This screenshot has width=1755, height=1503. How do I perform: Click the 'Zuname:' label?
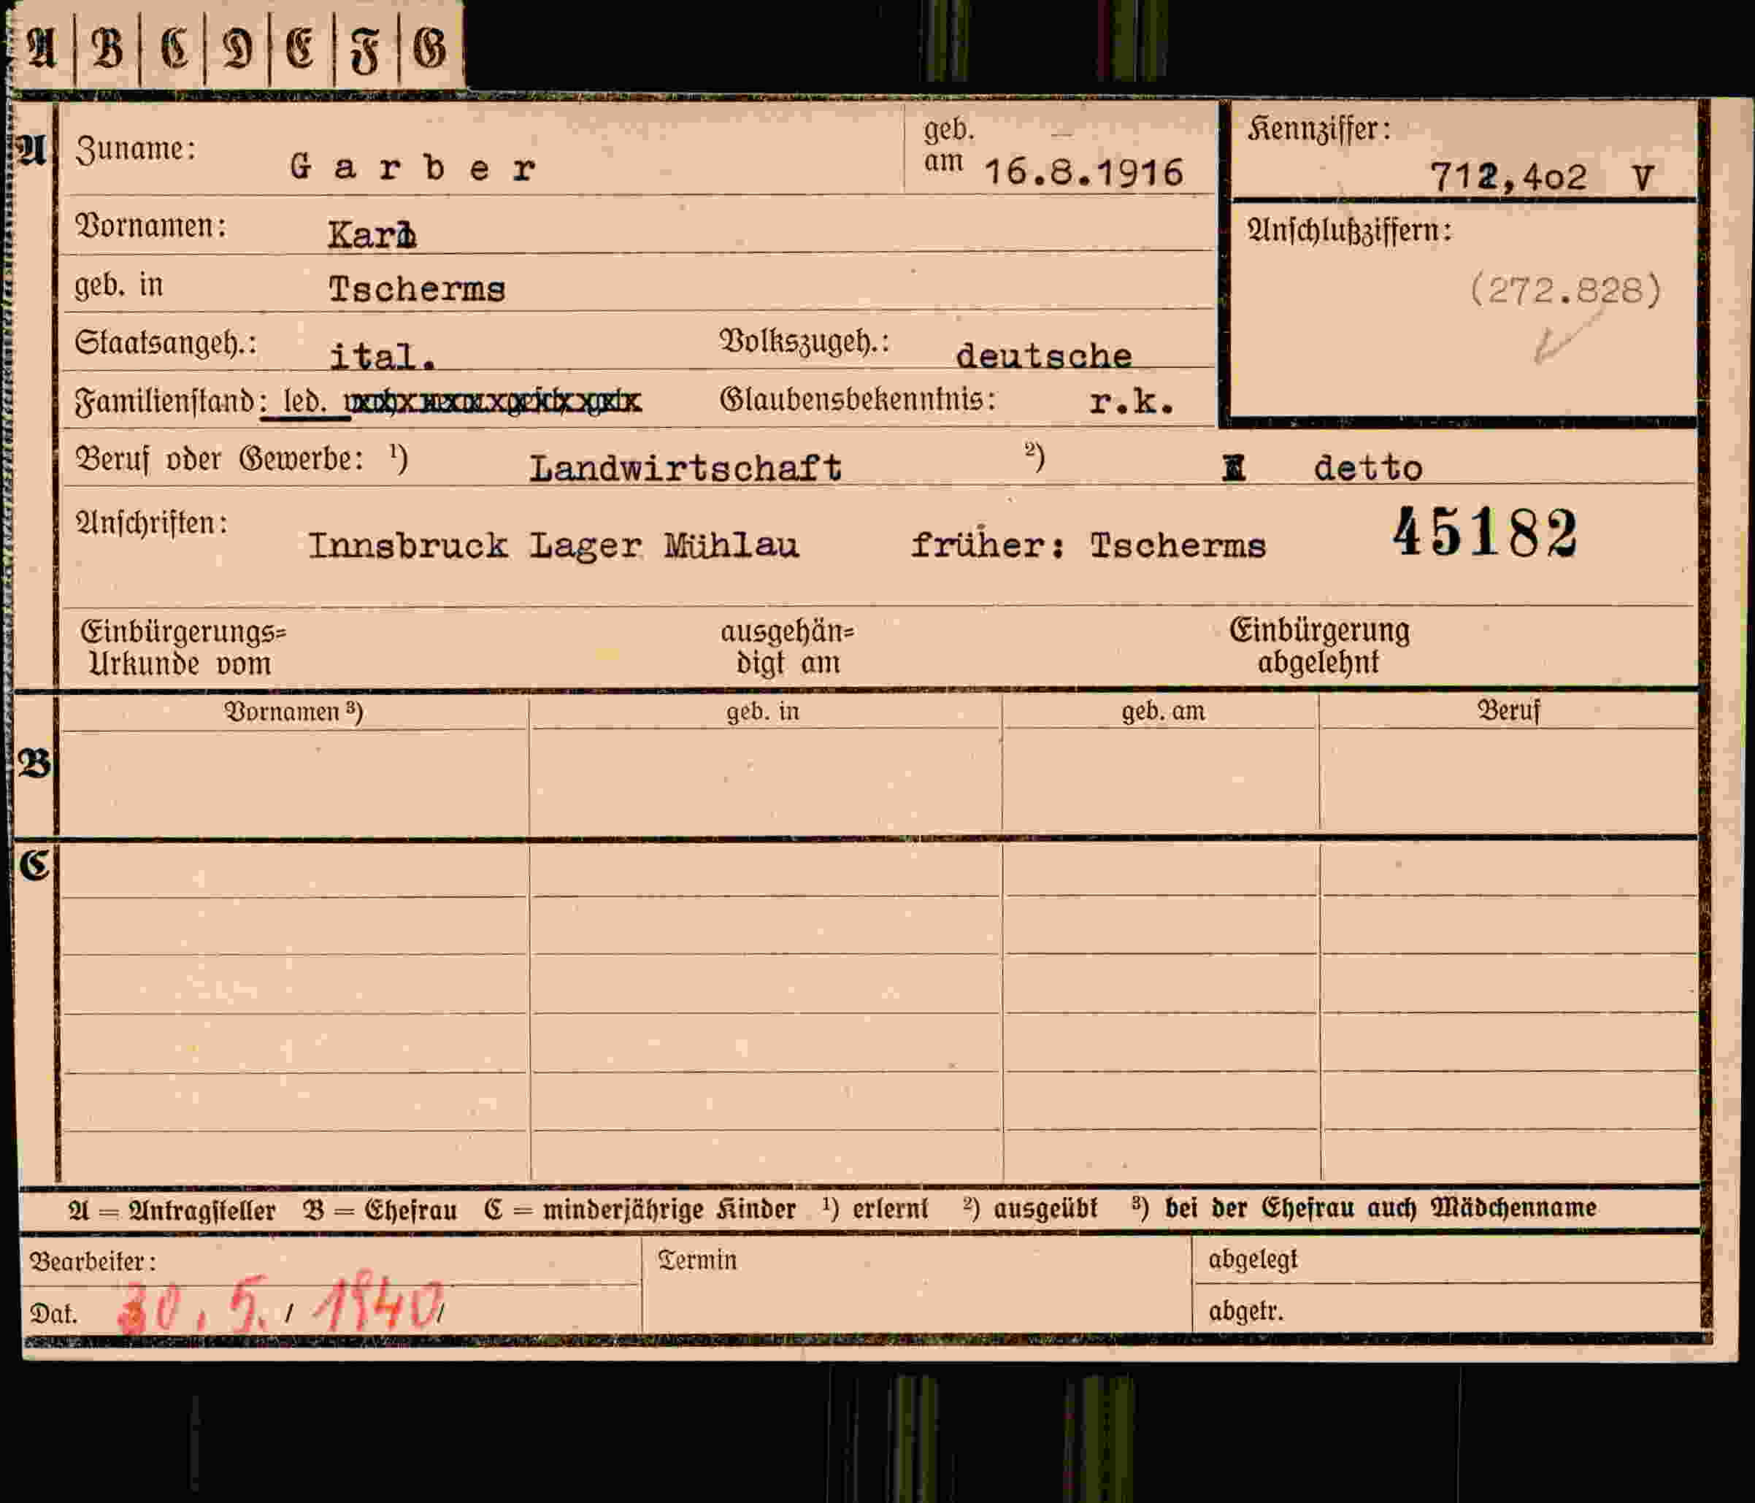(x=136, y=150)
